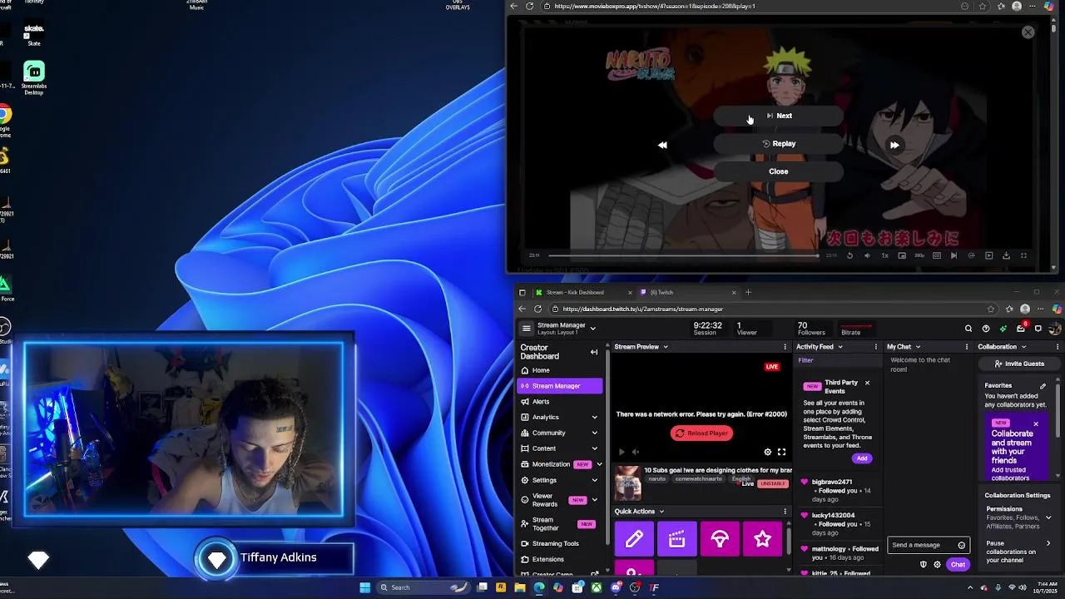Enter fullscreen in the movie player

(1023, 255)
